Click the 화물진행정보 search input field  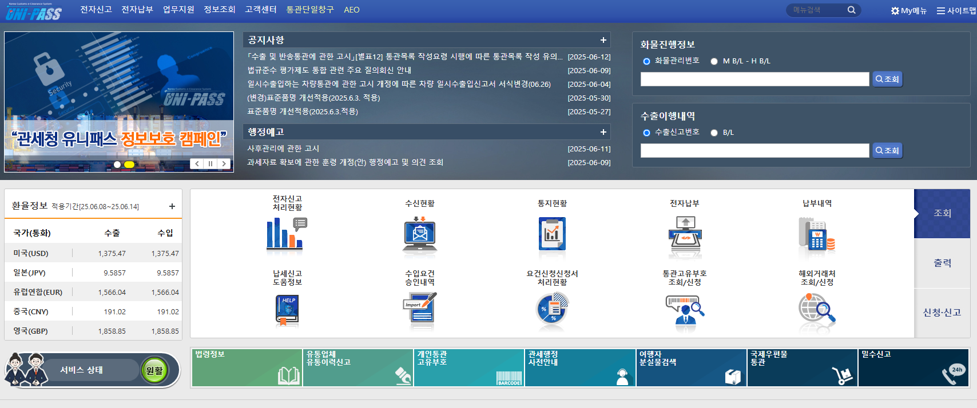click(754, 79)
